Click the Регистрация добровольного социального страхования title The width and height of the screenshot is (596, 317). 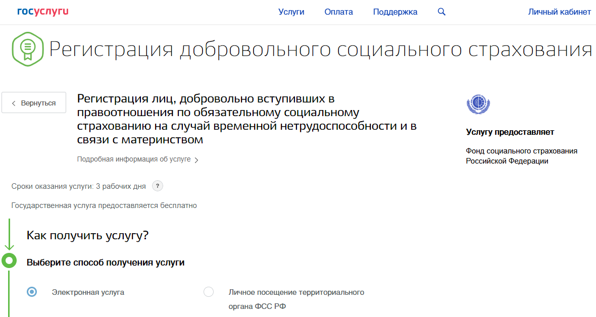[320, 49]
